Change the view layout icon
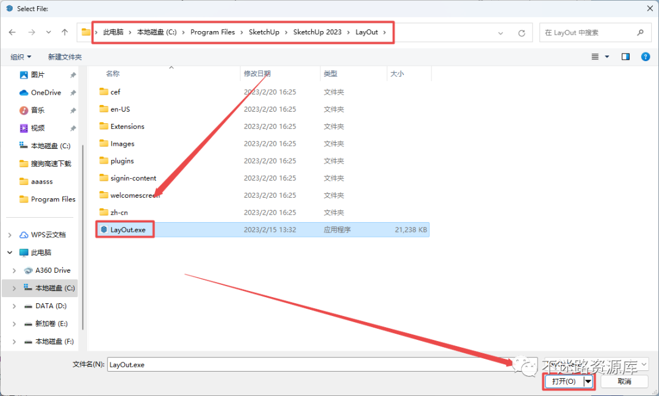The width and height of the screenshot is (659, 396). (x=595, y=57)
